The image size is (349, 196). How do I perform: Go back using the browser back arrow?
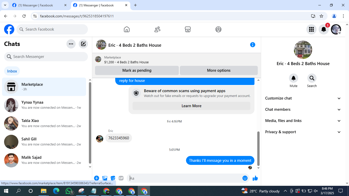tap(6, 16)
